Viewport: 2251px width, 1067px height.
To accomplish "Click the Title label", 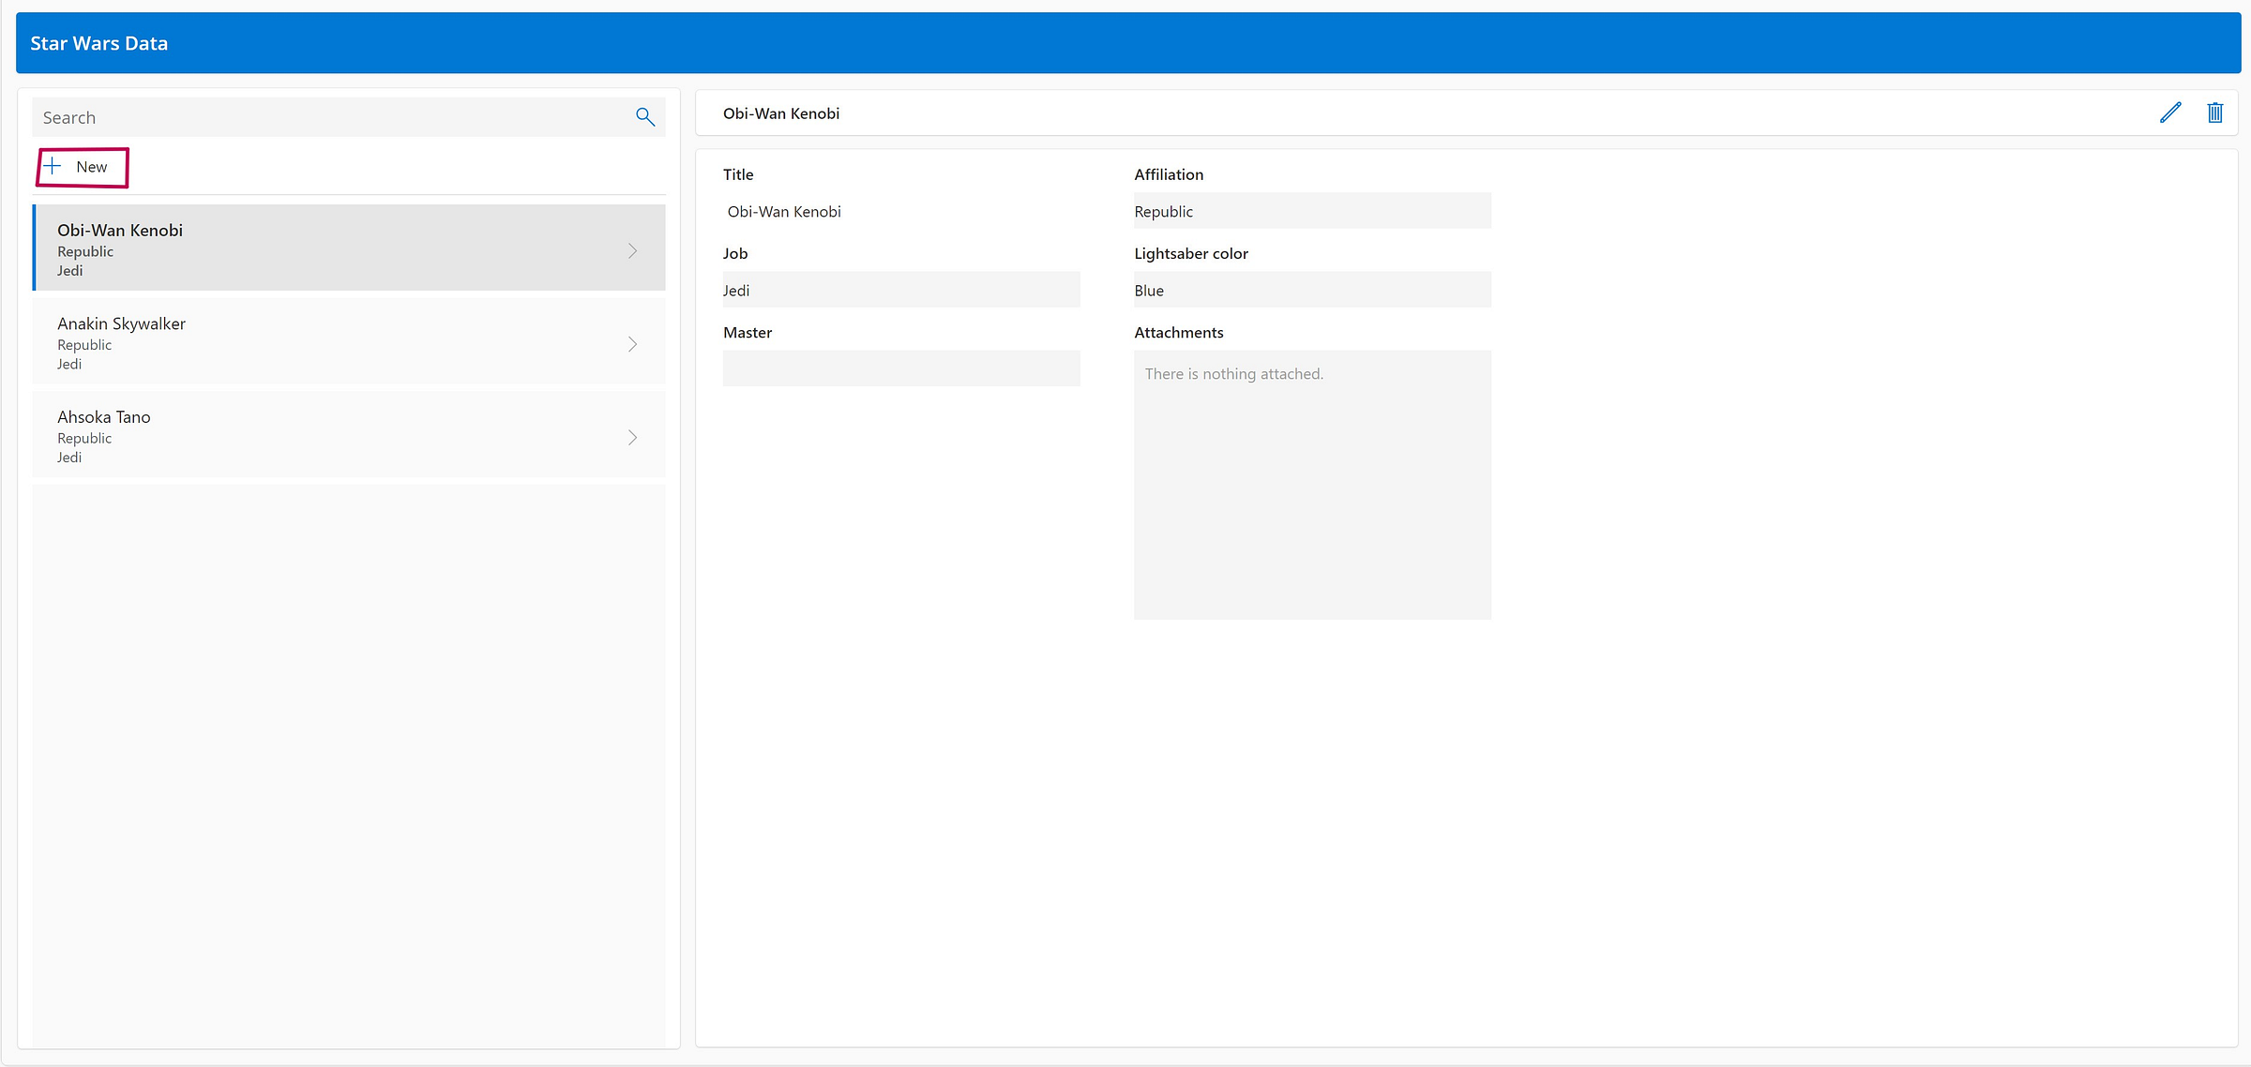I will coord(738,174).
